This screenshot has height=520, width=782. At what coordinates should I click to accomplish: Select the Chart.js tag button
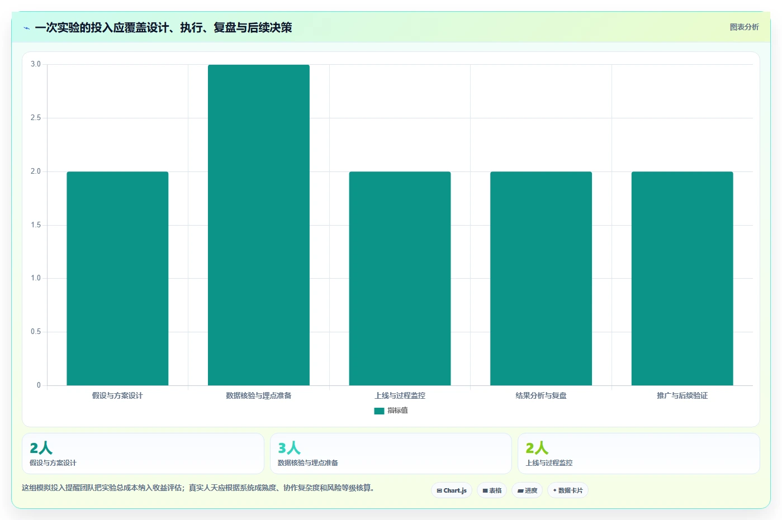(452, 490)
